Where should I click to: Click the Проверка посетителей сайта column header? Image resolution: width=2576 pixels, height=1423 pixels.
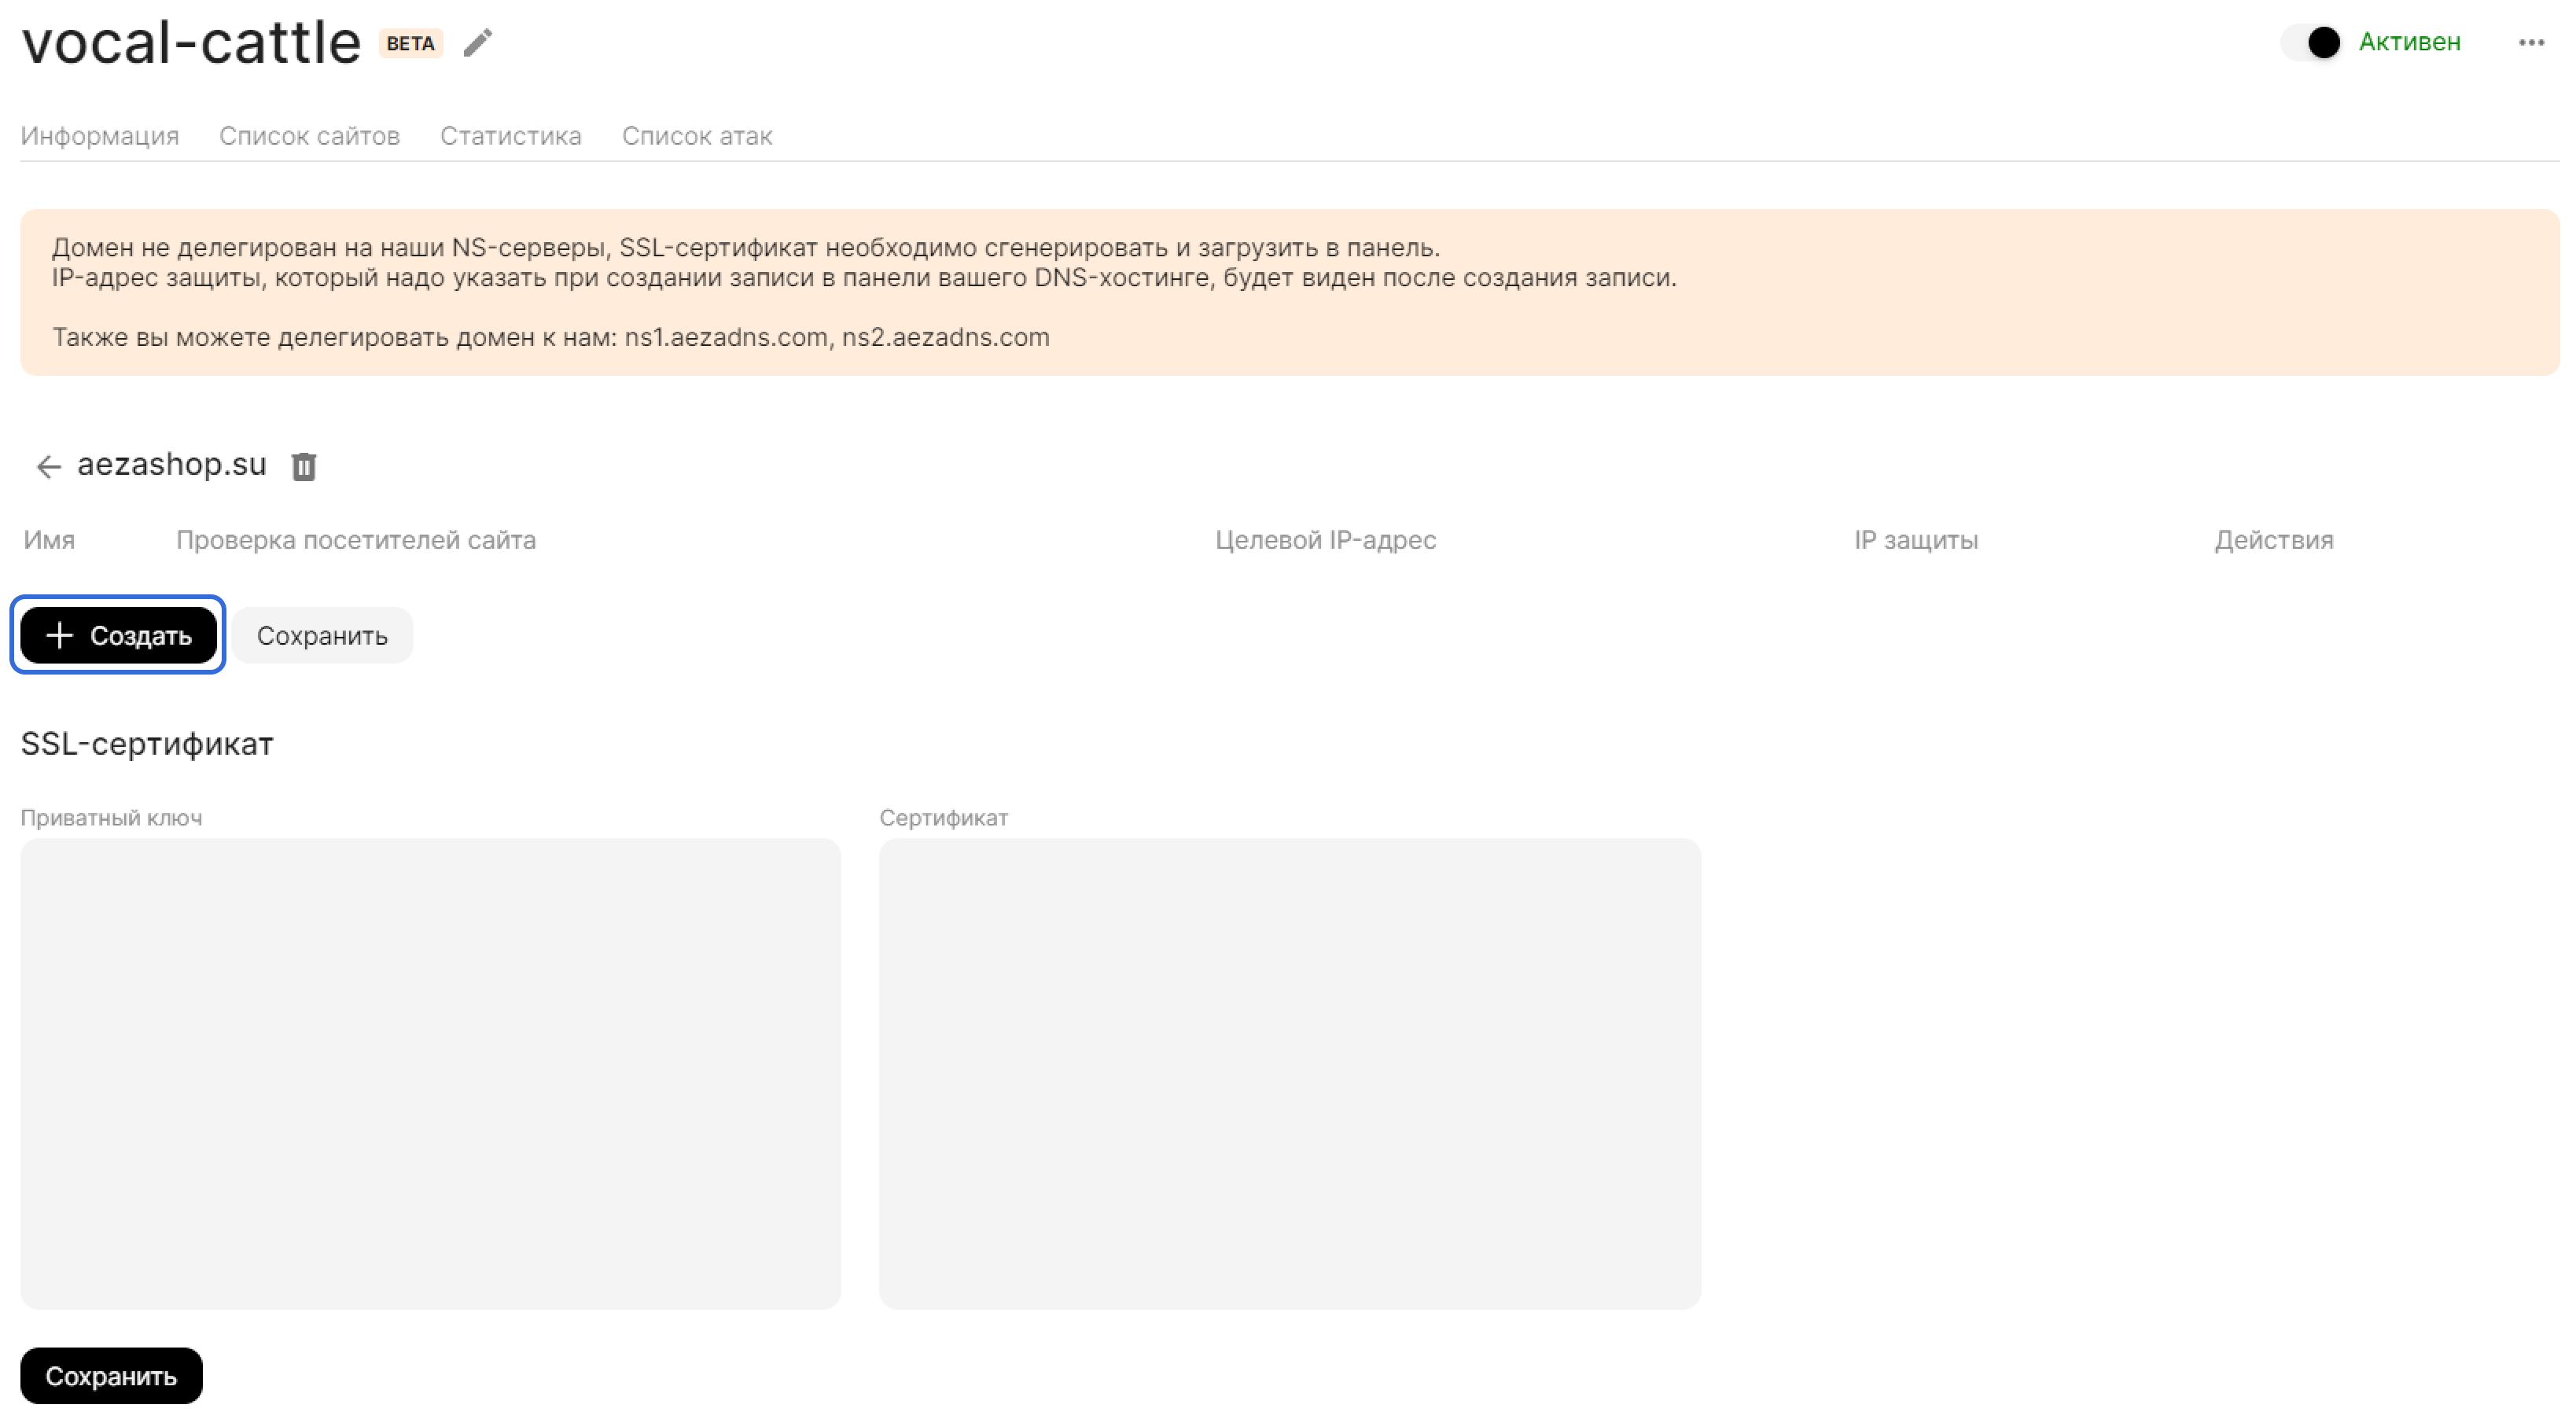[356, 540]
